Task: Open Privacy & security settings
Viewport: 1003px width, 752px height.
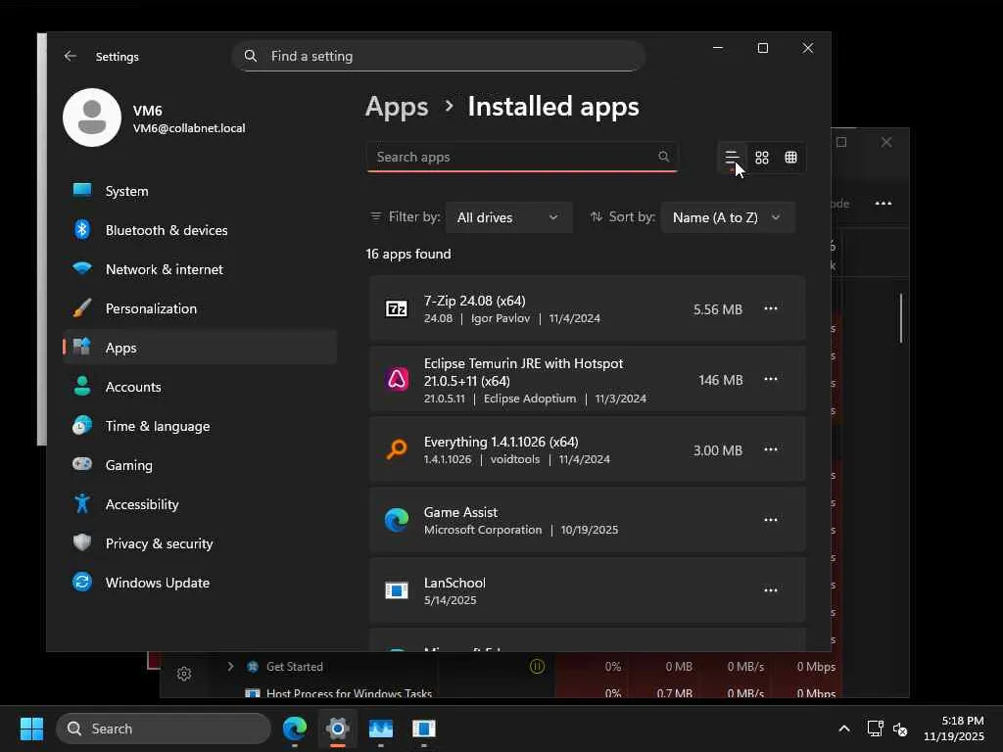Action: click(200, 543)
